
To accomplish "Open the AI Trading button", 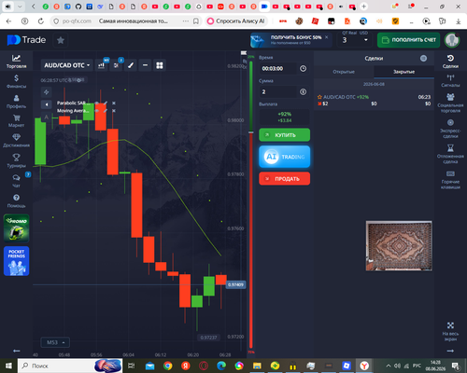I will pos(285,157).
